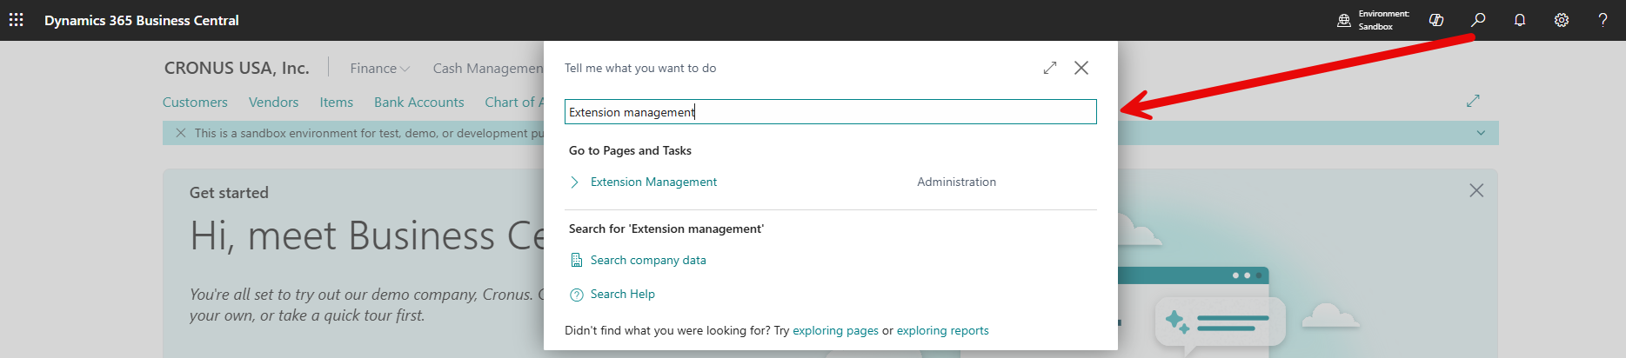Viewport: 1626px width, 358px height.
Task: Open the Chart of Accounts link
Action: pyautogui.click(x=514, y=102)
